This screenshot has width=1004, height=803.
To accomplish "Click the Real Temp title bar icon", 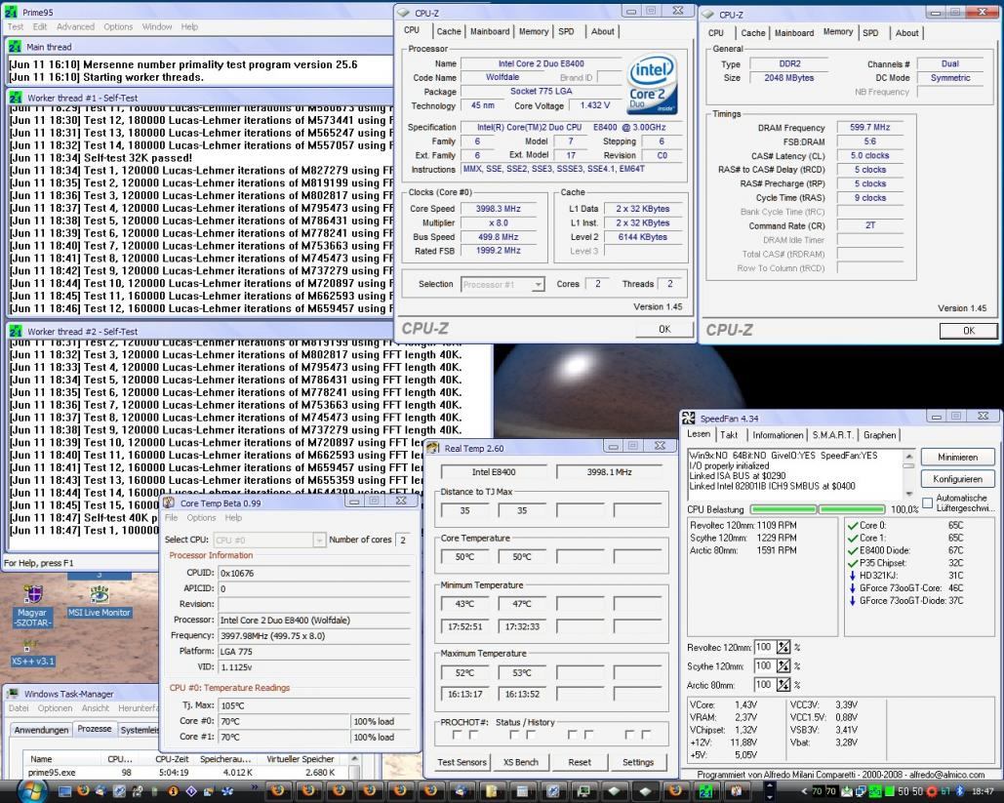I will pos(433,448).
